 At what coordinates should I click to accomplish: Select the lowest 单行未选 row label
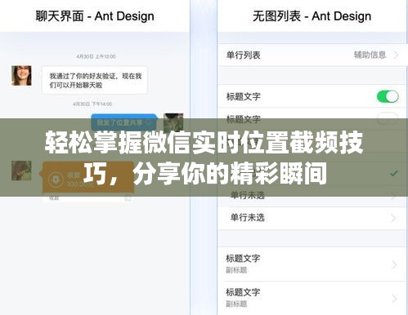pyautogui.click(x=248, y=218)
